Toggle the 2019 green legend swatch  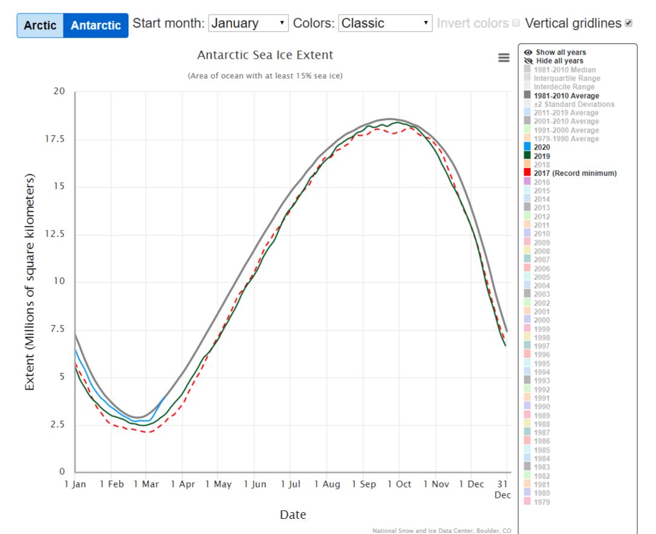[x=528, y=156]
